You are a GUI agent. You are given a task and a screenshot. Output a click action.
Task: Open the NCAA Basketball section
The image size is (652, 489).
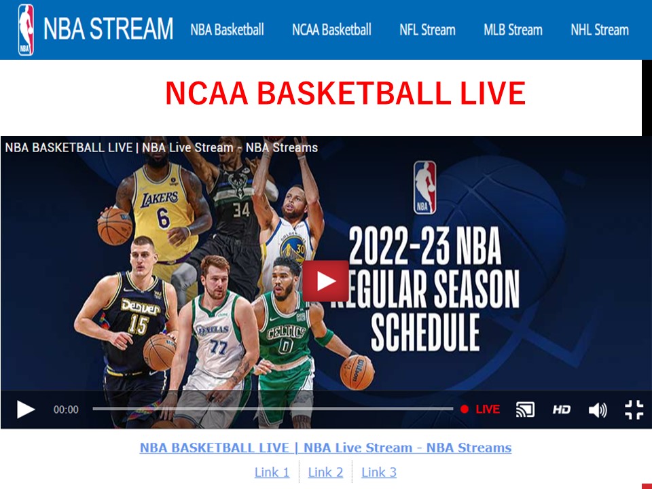click(x=332, y=30)
